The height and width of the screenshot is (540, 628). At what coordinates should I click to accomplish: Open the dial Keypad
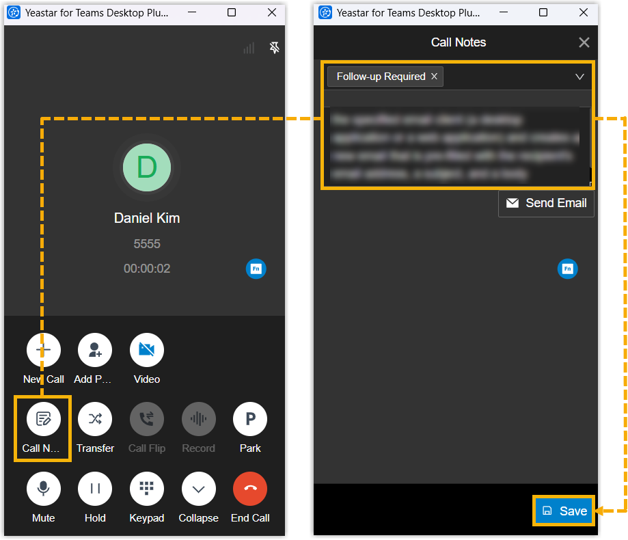[x=147, y=489]
